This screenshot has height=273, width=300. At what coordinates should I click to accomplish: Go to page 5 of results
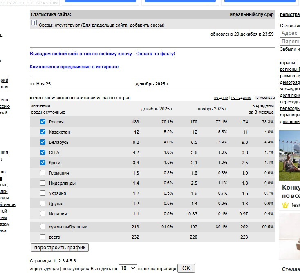click(71, 261)
